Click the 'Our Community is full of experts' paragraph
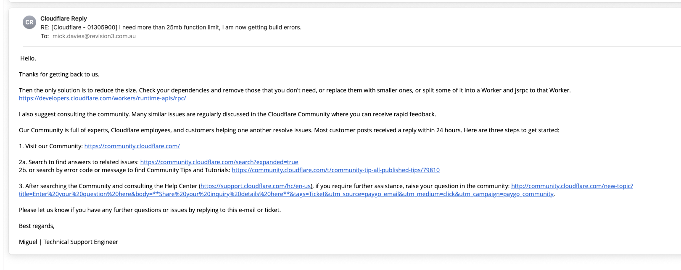 pos(289,130)
